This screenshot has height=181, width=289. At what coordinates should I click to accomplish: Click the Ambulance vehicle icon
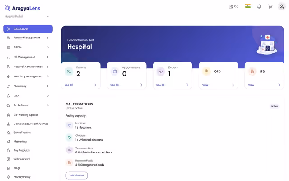[x=9, y=105]
